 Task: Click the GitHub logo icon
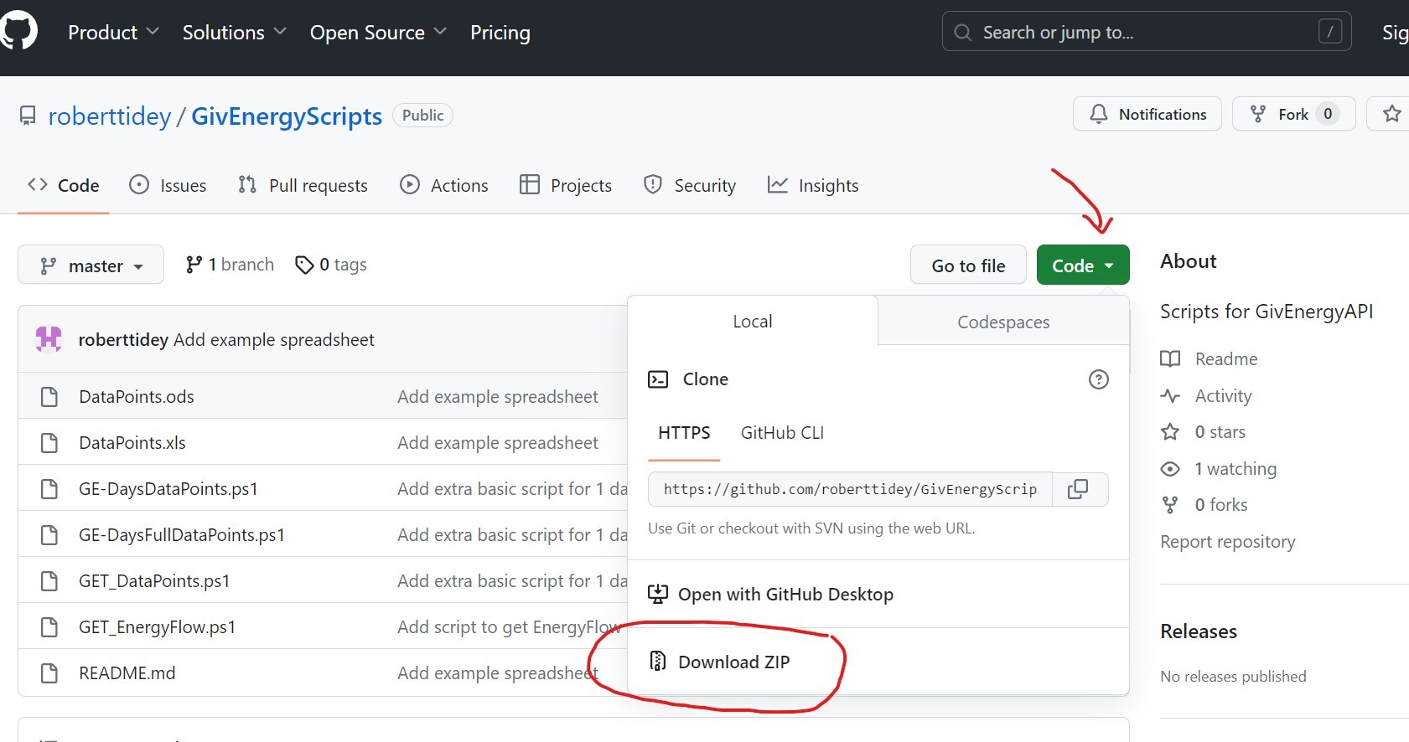tap(18, 32)
